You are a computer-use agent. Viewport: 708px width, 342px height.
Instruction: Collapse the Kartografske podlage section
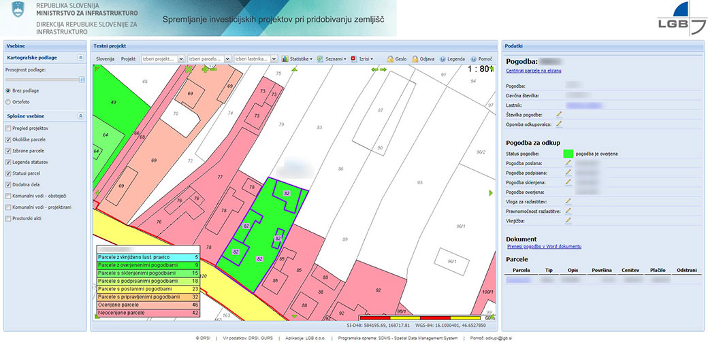pyautogui.click(x=81, y=58)
